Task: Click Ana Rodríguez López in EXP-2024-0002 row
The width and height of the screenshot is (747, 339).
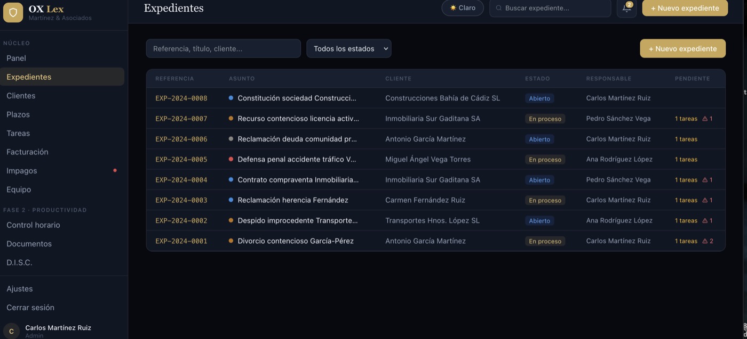Action: coord(619,220)
